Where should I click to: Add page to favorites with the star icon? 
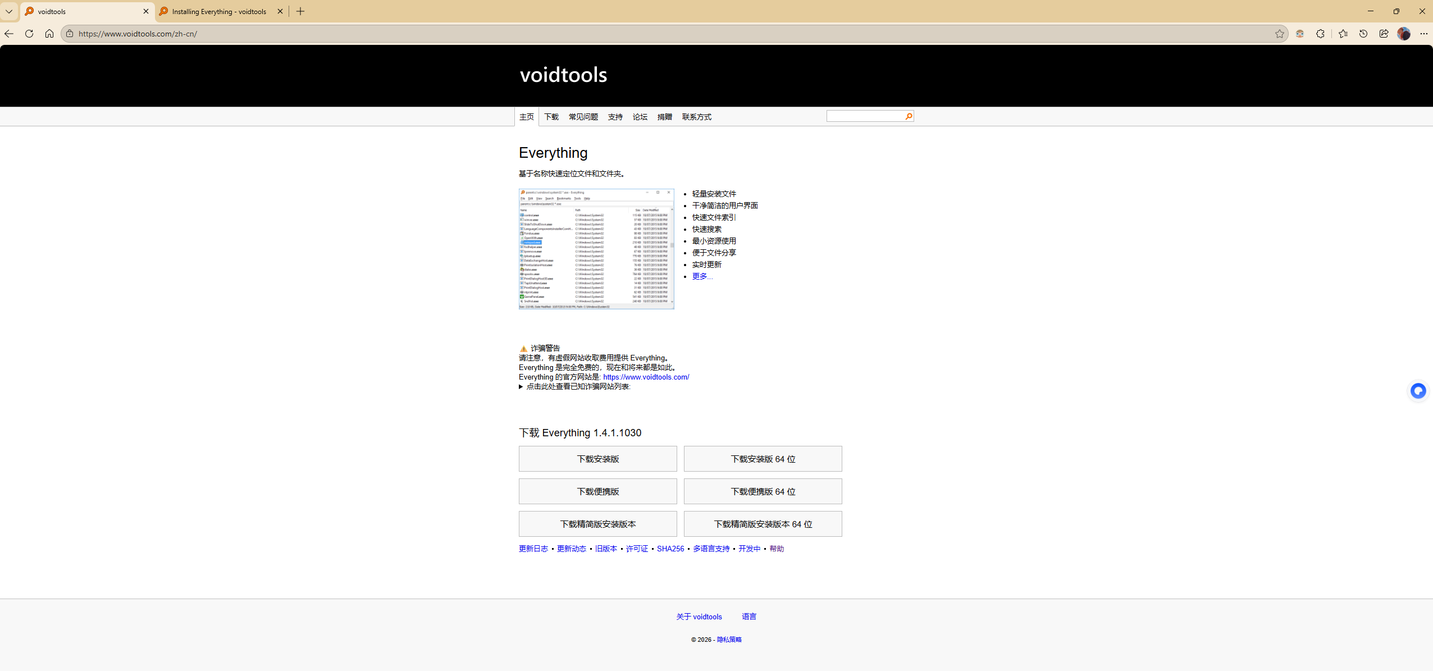[x=1280, y=34]
